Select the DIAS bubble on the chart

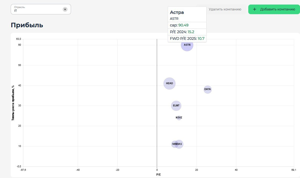(179, 144)
